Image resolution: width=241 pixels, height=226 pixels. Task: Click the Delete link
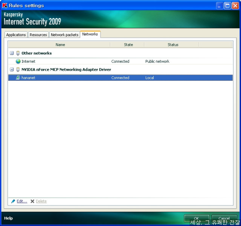pyautogui.click(x=41, y=201)
